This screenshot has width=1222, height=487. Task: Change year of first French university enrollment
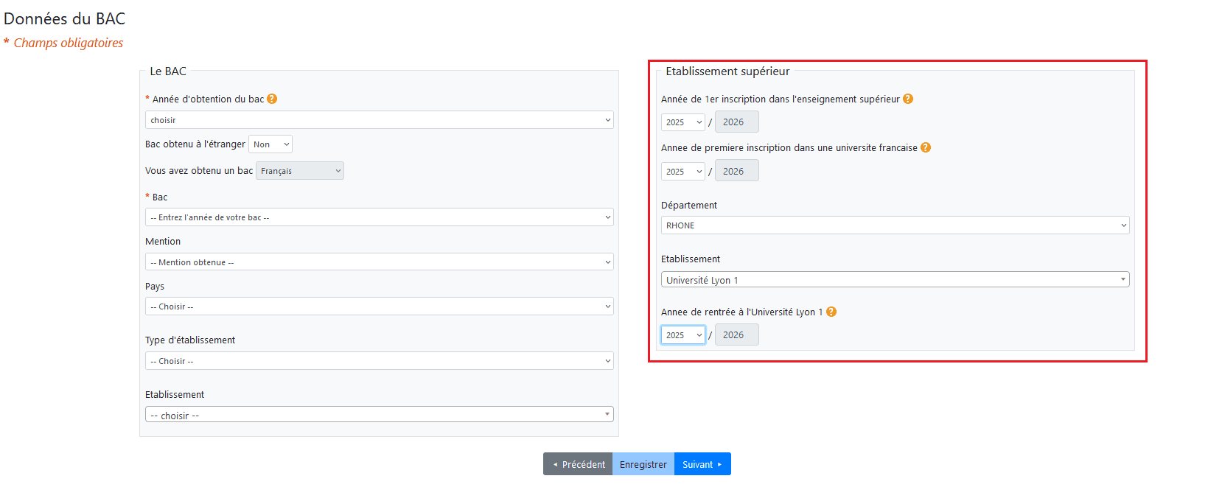click(682, 172)
